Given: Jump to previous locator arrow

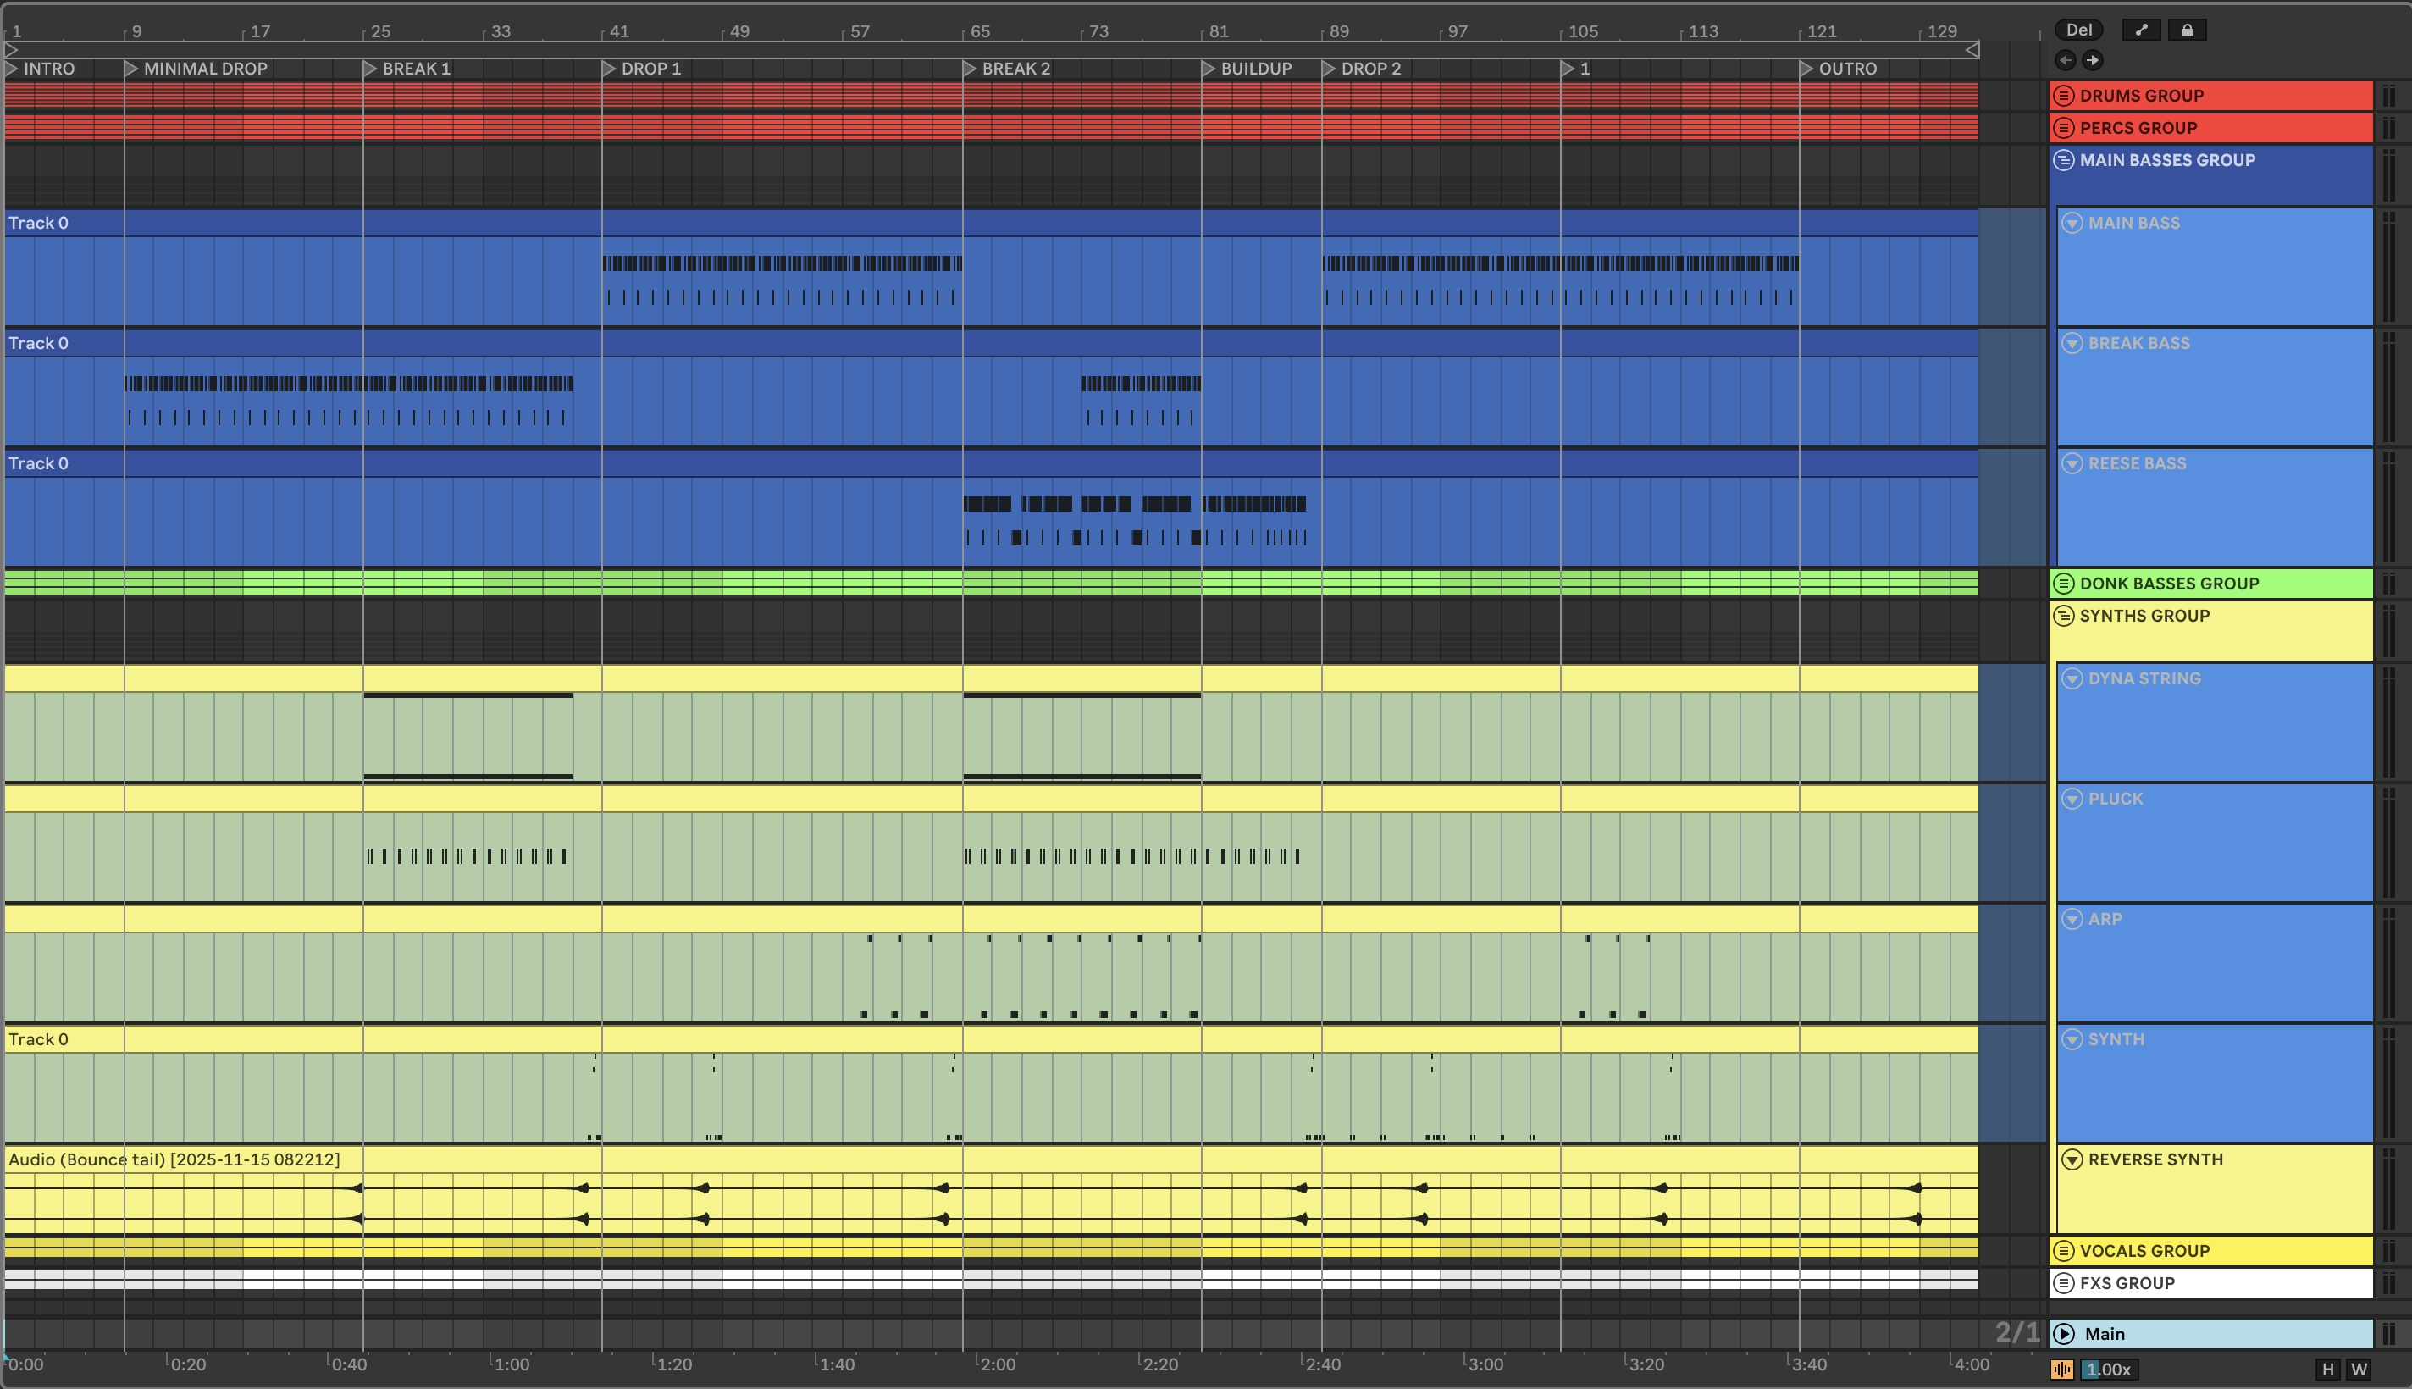Looking at the screenshot, I should tap(2065, 60).
